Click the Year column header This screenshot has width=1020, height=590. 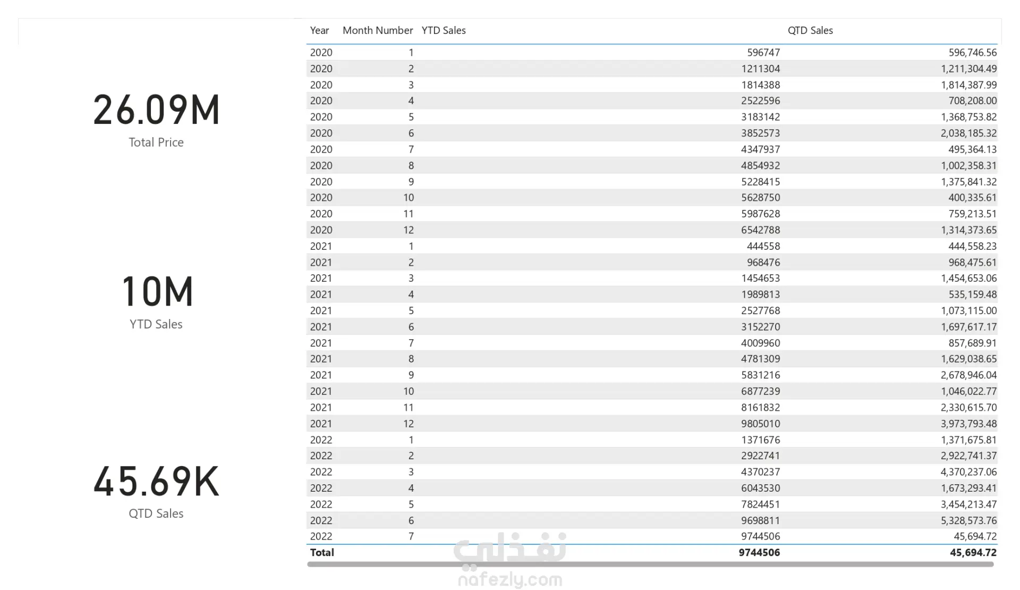click(319, 30)
